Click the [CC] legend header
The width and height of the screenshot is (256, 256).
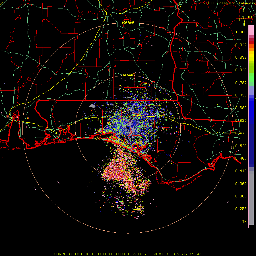(243, 20)
